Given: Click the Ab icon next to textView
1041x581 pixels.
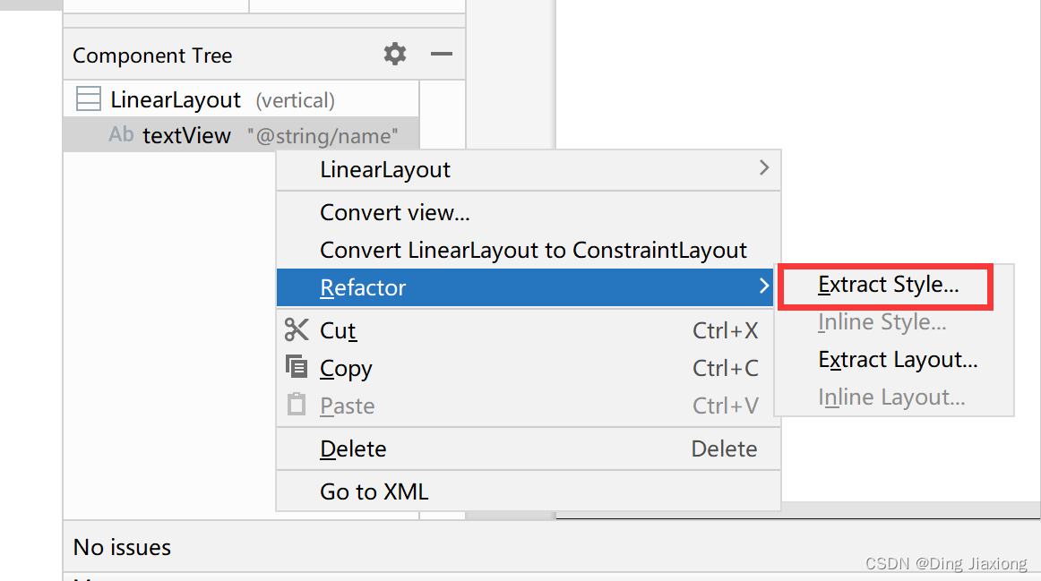Looking at the screenshot, I should [121, 134].
